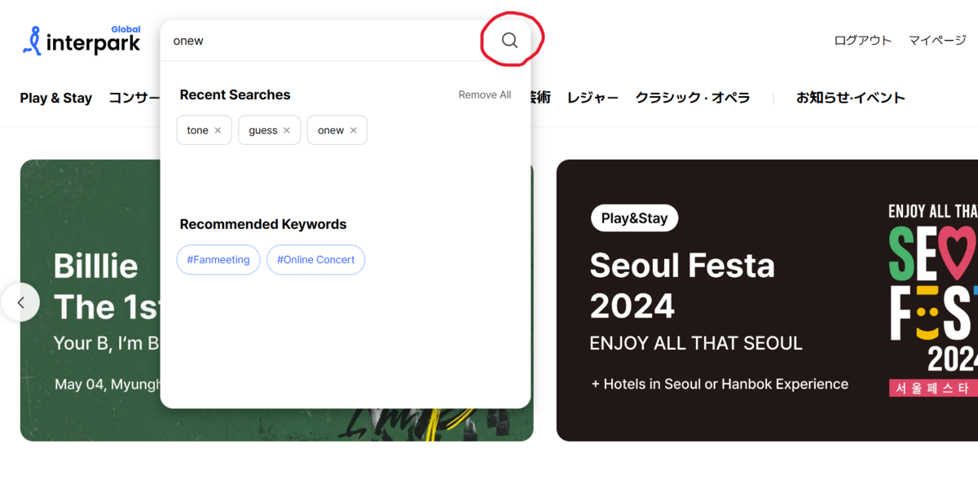Open マイページ
The height and width of the screenshot is (502, 978).
tap(936, 39)
